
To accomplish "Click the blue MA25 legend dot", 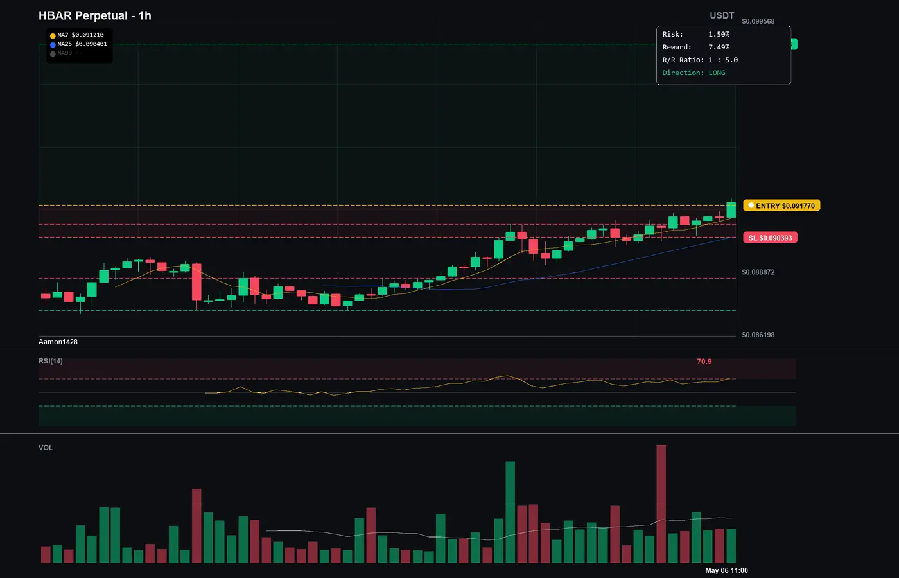I will (53, 45).
